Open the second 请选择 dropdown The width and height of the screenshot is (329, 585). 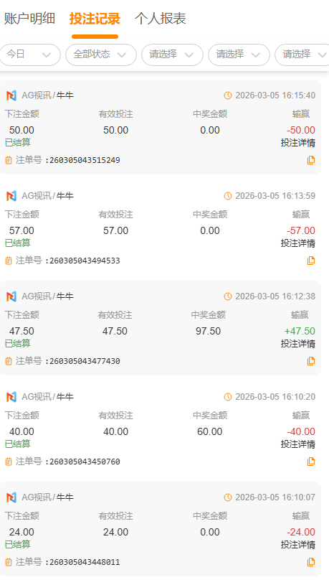pos(239,55)
